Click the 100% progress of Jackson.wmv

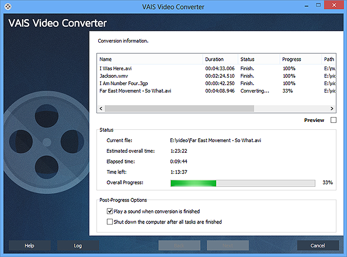point(289,76)
